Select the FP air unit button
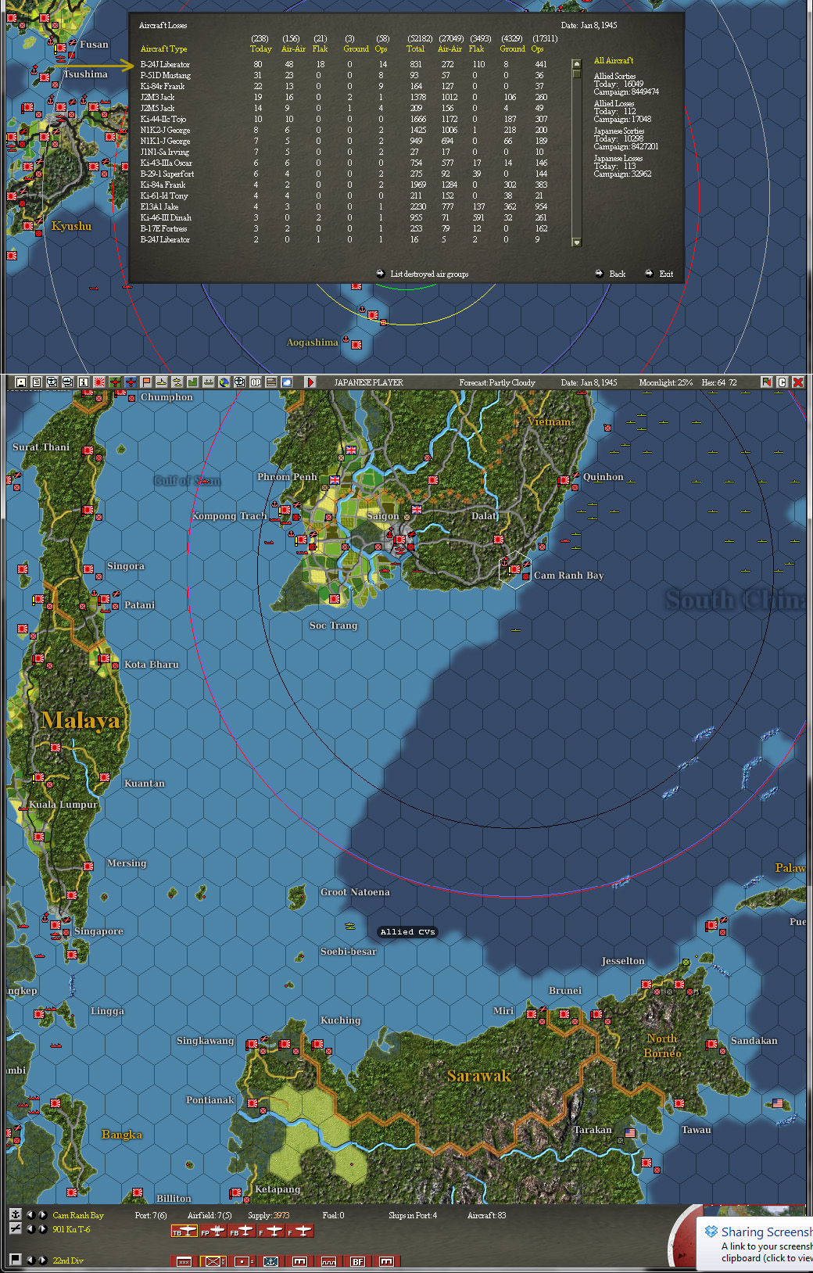This screenshot has width=813, height=1273. tap(213, 1231)
